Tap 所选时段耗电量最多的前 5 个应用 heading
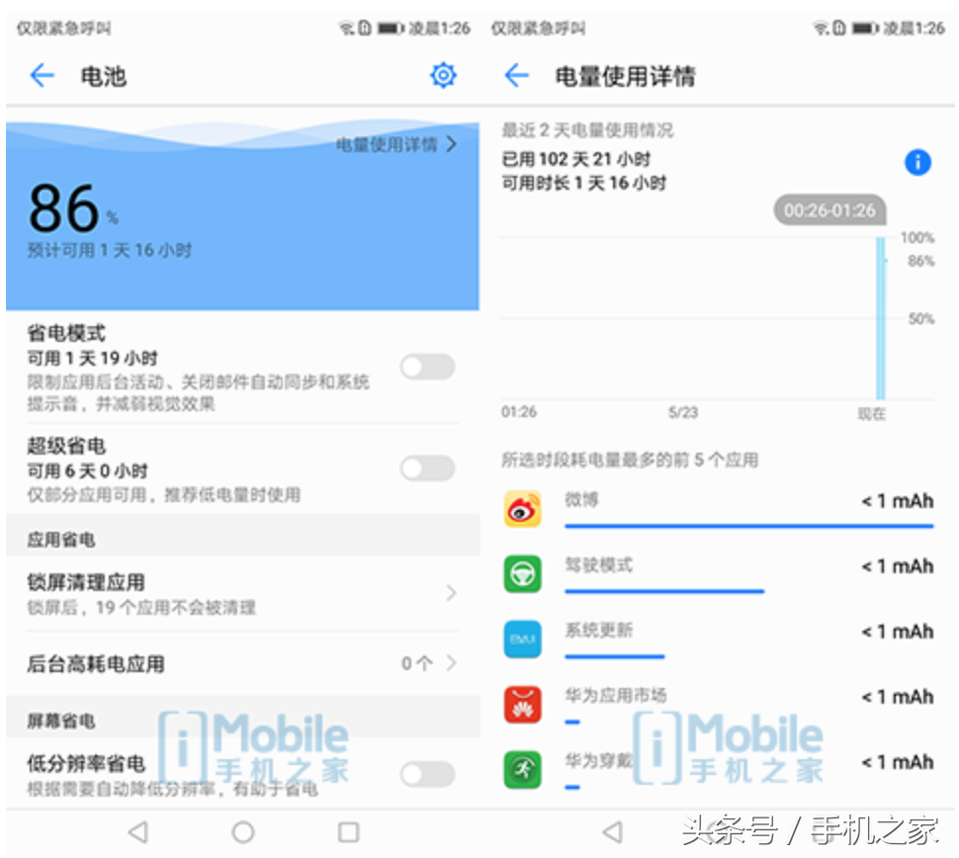This screenshot has width=959, height=858. tap(630, 460)
